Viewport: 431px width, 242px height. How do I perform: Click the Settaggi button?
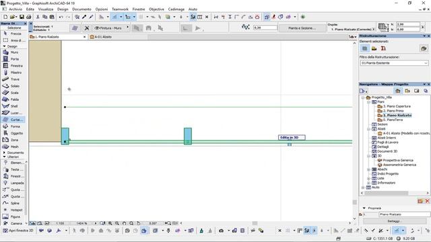[394, 221]
